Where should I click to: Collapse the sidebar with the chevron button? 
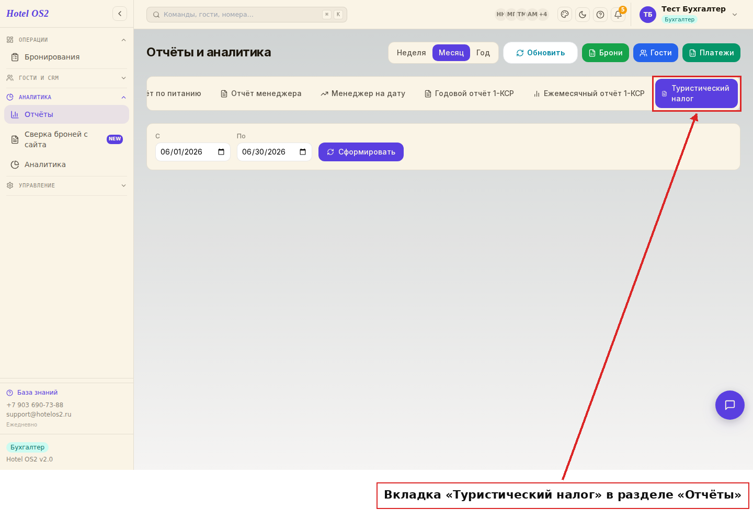(120, 14)
